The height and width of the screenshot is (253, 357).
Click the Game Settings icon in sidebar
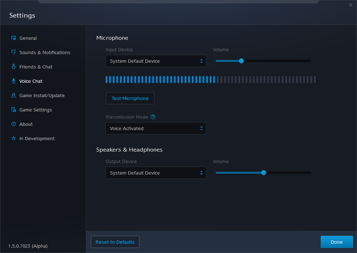pyautogui.click(x=14, y=110)
